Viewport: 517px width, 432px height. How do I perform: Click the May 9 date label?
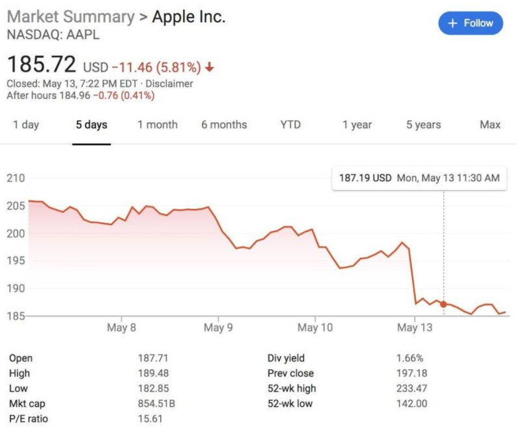[x=218, y=327]
